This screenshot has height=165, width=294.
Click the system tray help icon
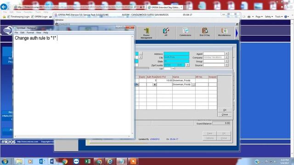[x=257, y=161]
